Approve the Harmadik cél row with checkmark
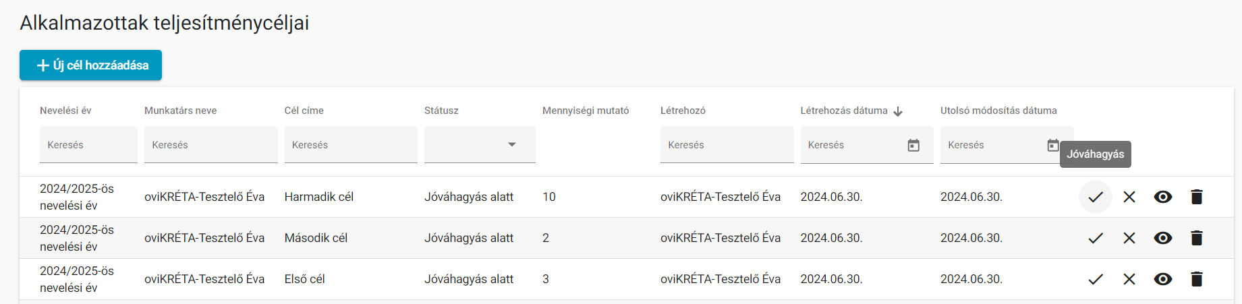The height and width of the screenshot is (304, 1242). click(x=1095, y=197)
